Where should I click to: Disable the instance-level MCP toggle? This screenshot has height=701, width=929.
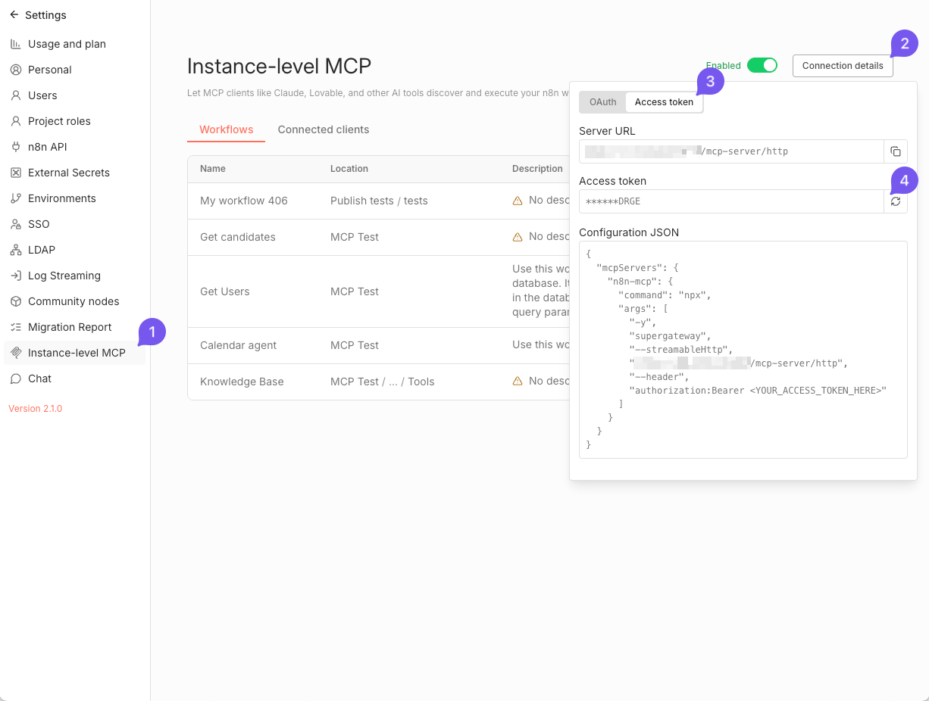tap(763, 66)
